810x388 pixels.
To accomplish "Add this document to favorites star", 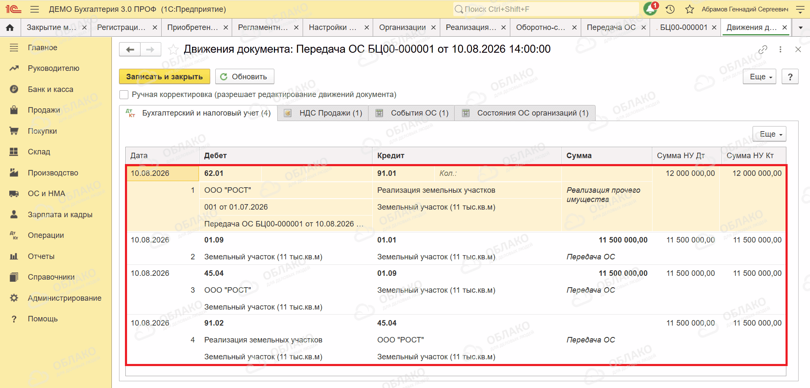I will pyautogui.click(x=173, y=49).
